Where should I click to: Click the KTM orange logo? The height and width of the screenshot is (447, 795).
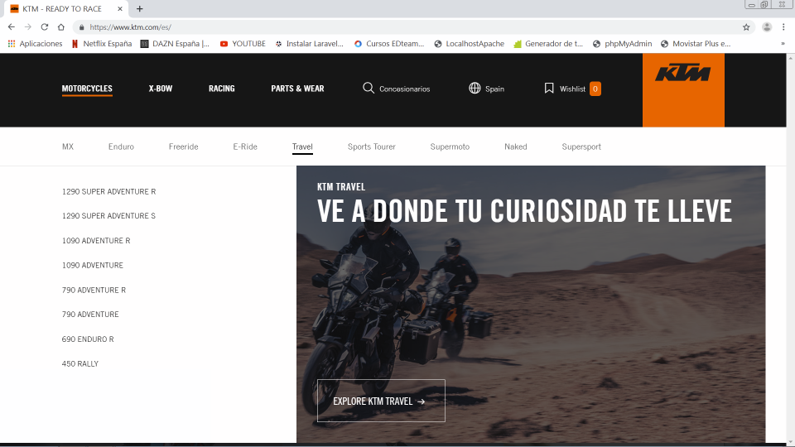[683, 89]
